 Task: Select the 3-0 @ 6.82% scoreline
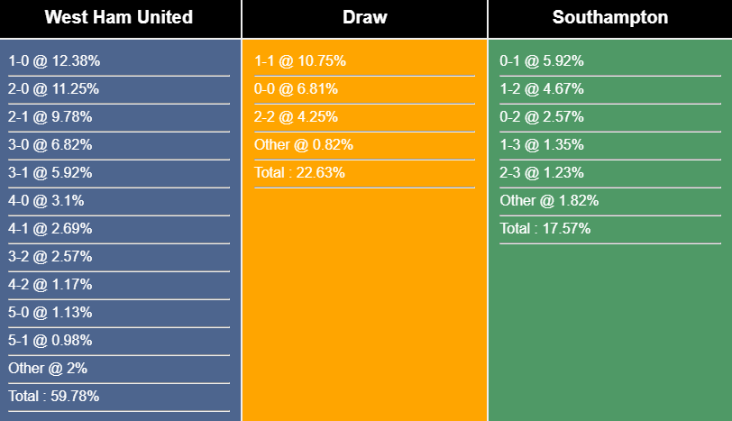coord(50,145)
